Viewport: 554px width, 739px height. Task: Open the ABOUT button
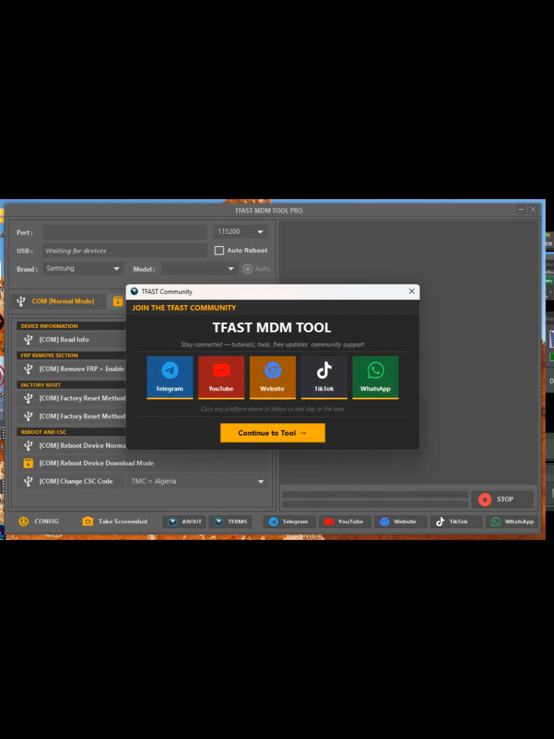(185, 521)
